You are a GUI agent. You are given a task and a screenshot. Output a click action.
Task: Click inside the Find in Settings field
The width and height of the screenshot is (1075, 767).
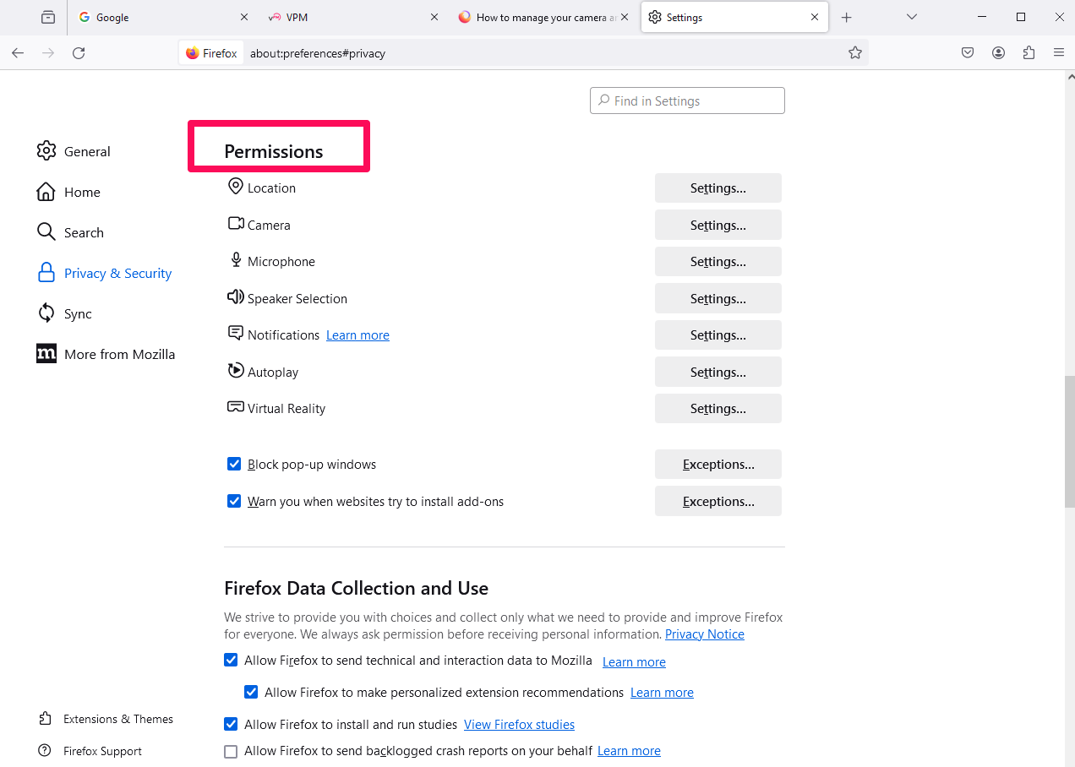686,100
